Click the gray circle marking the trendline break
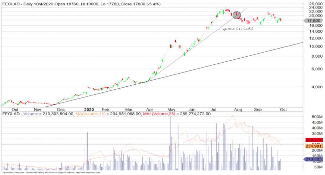The height and width of the screenshot is (175, 325). point(237,15)
